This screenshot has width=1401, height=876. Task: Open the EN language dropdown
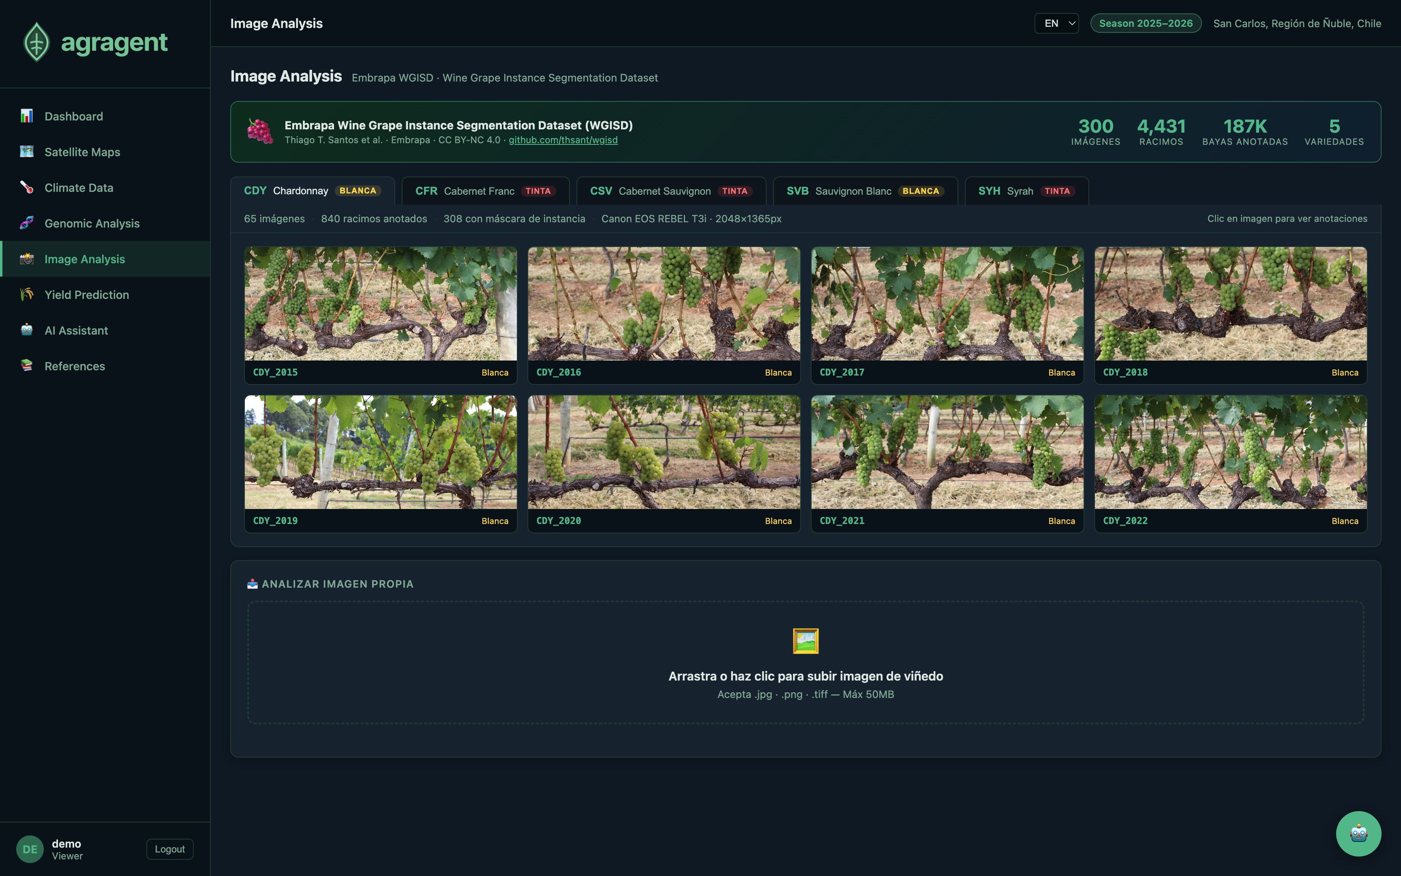point(1056,23)
